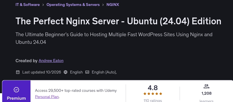Click the breadcrumb chevron after IT & Software
This screenshot has width=233, height=102.
43,5
